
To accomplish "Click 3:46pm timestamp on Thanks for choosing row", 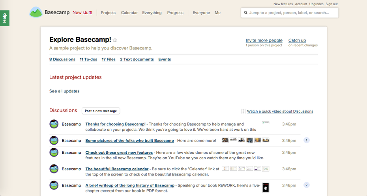I will (289, 124).
